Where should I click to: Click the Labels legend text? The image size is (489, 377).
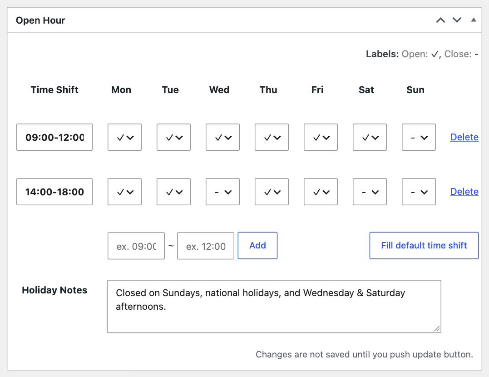(x=422, y=54)
